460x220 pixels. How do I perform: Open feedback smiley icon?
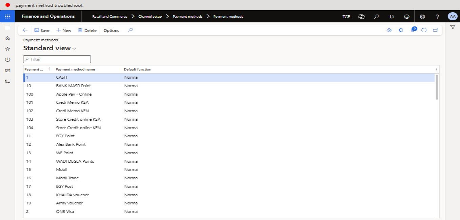[407, 16]
